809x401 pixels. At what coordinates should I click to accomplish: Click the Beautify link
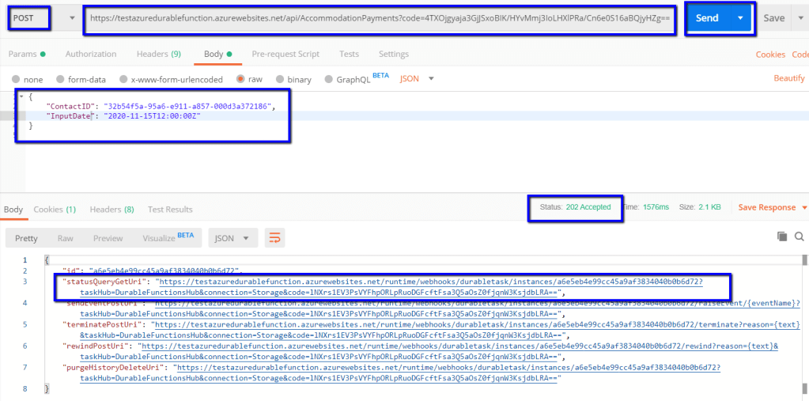coord(788,79)
